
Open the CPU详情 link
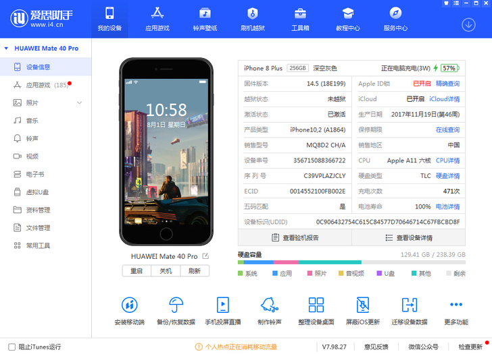[448, 160]
